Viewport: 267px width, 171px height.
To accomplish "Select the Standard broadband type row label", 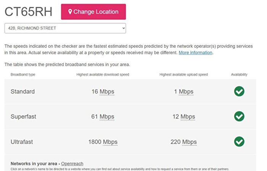I will tap(23, 92).
